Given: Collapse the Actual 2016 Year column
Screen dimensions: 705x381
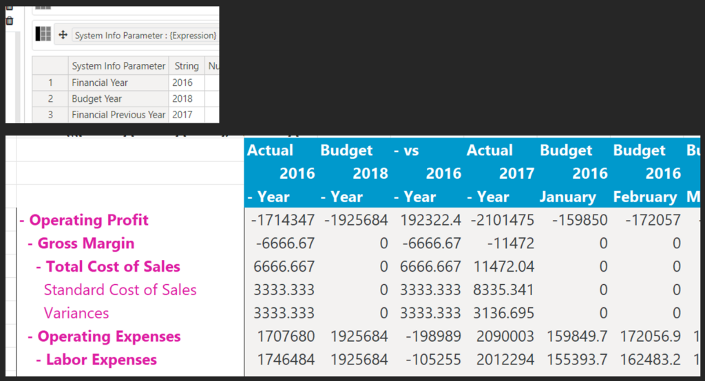Looking at the screenshot, I should (251, 197).
